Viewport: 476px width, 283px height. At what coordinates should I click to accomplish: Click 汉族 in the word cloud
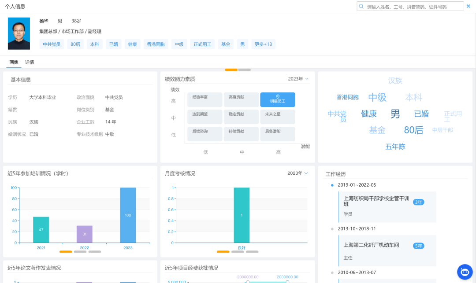coord(395,81)
